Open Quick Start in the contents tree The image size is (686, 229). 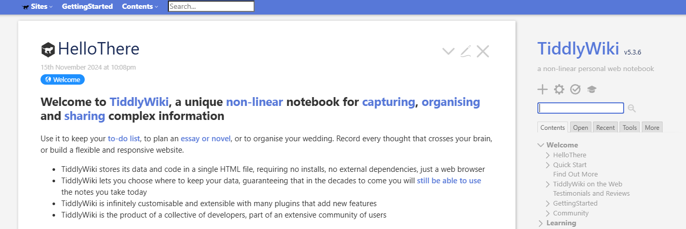570,165
